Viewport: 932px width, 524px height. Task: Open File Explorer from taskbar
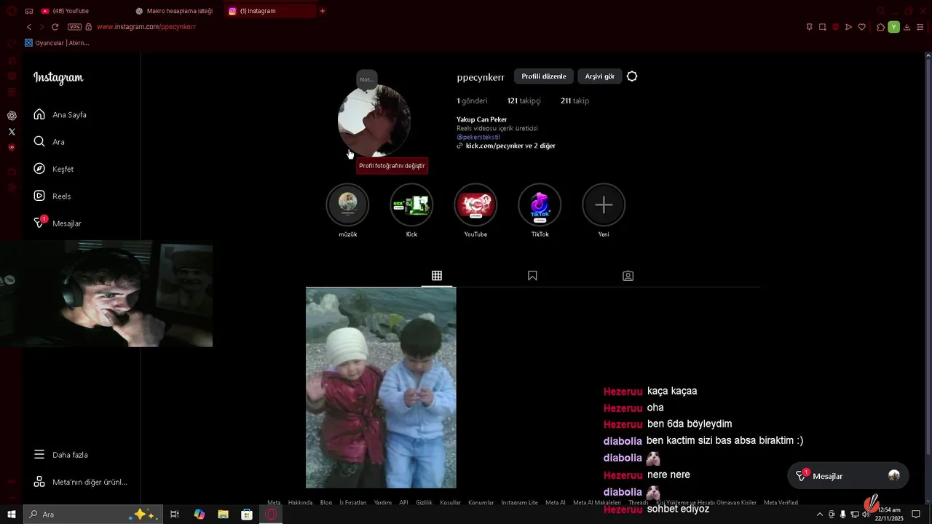tap(224, 515)
